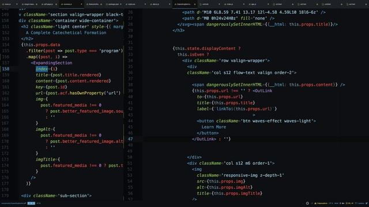Click the '<ExpandingSection' tag name

51,63
